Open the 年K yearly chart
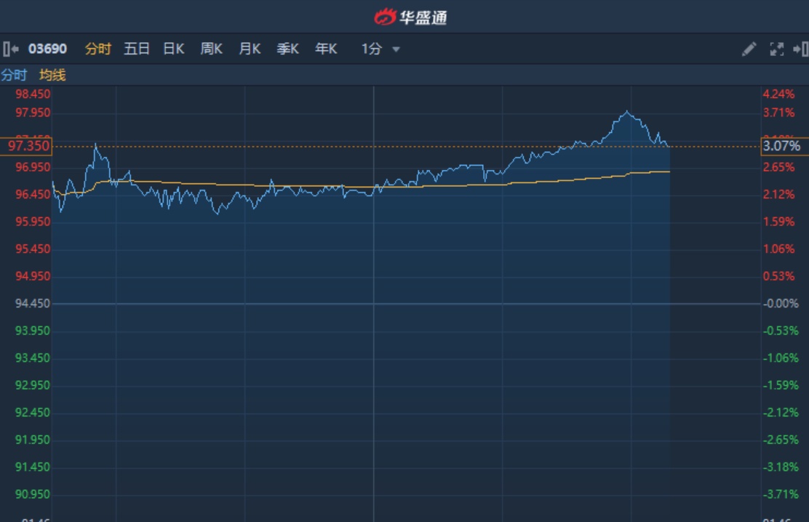 pyautogui.click(x=326, y=49)
